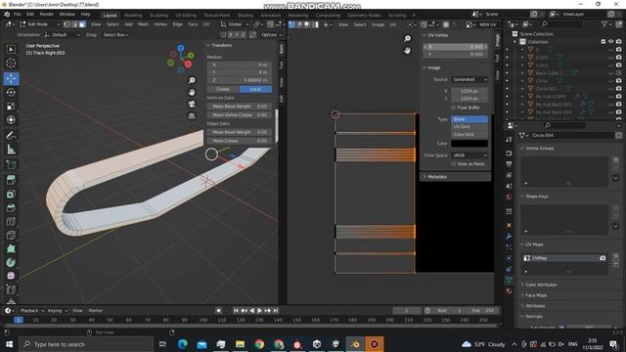Open the Material properties tab icon
The image size is (626, 352).
tap(509, 290)
